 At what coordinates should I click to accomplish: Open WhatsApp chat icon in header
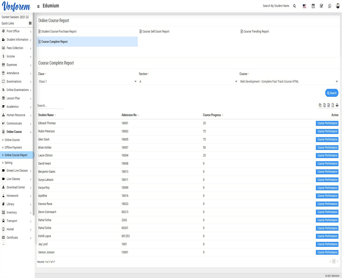tap(330, 6)
